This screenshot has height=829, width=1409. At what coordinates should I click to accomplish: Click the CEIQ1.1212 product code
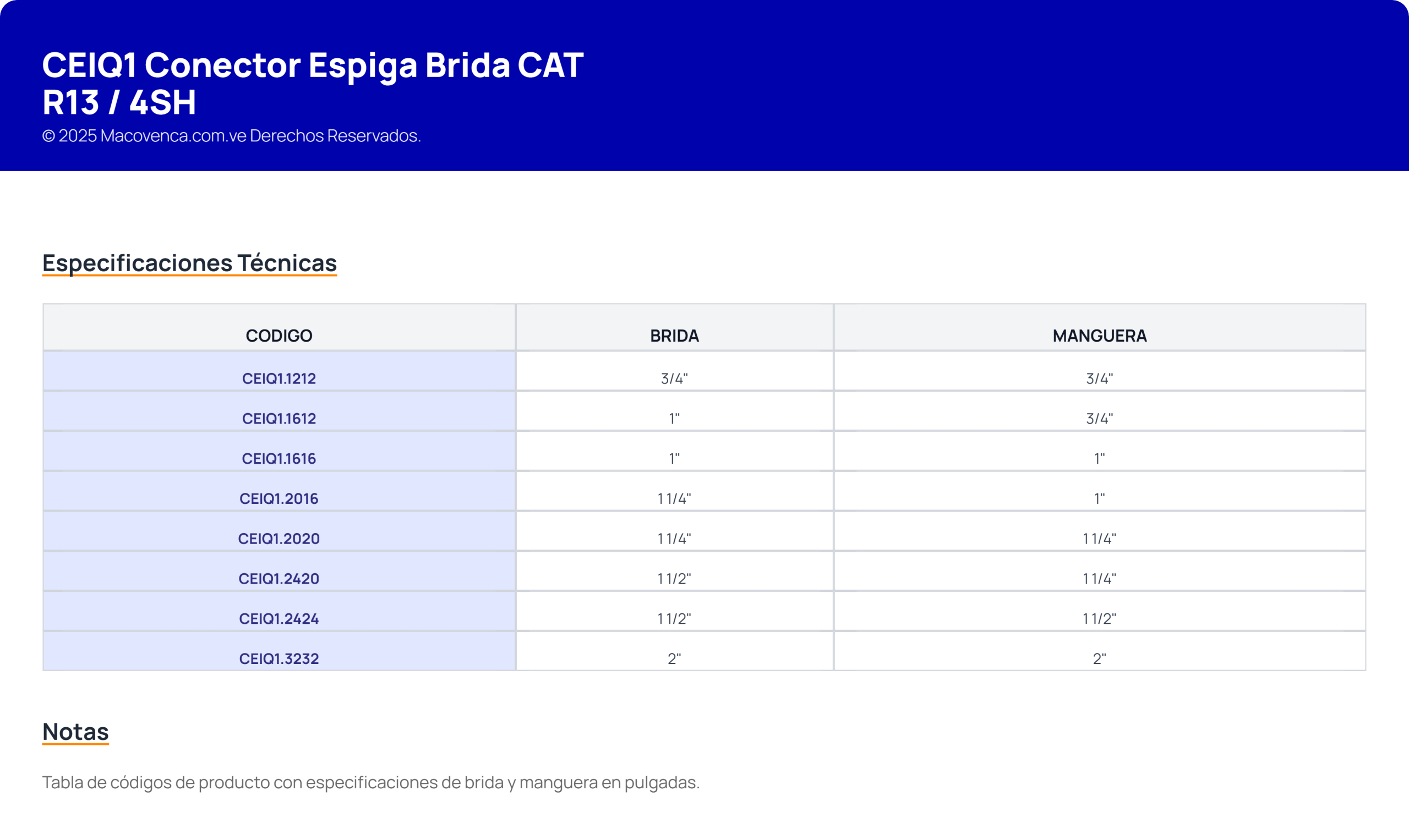pyautogui.click(x=278, y=378)
